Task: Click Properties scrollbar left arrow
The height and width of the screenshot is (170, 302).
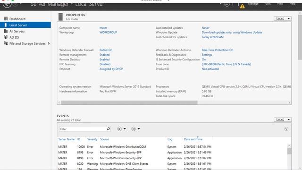Action: coord(59,102)
